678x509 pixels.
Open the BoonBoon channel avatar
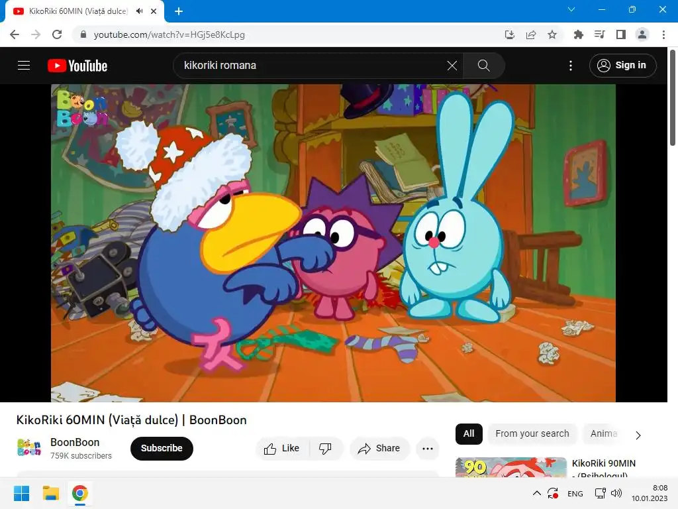[x=29, y=448]
